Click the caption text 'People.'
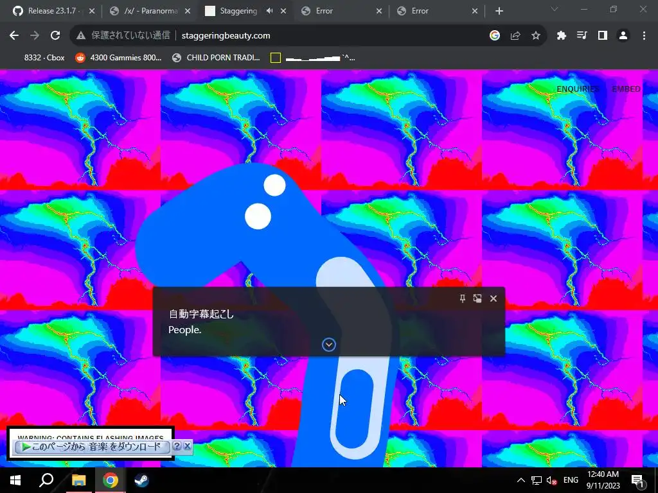The height and width of the screenshot is (493, 658). point(184,330)
